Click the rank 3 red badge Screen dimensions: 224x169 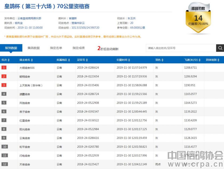pyautogui.click(x=4, y=85)
